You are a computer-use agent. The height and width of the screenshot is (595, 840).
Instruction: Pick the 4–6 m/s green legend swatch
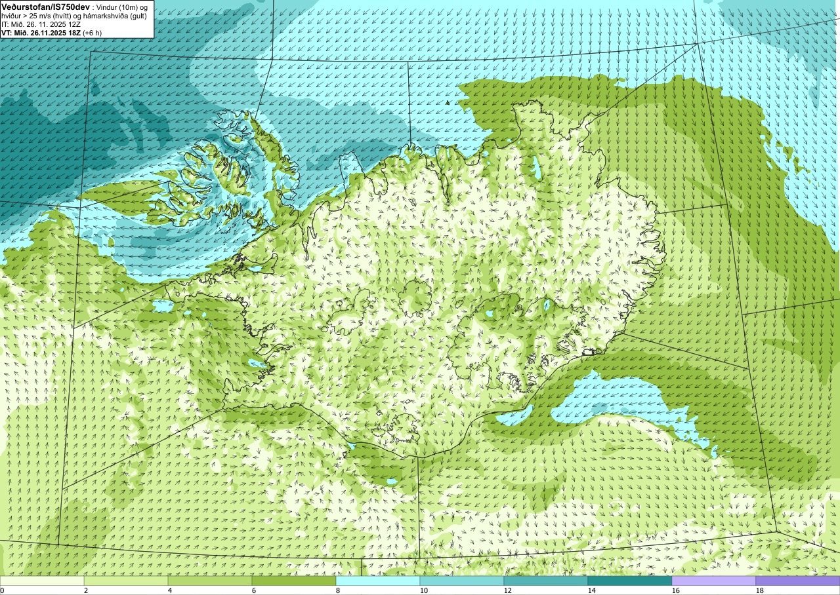pyautogui.click(x=210, y=581)
